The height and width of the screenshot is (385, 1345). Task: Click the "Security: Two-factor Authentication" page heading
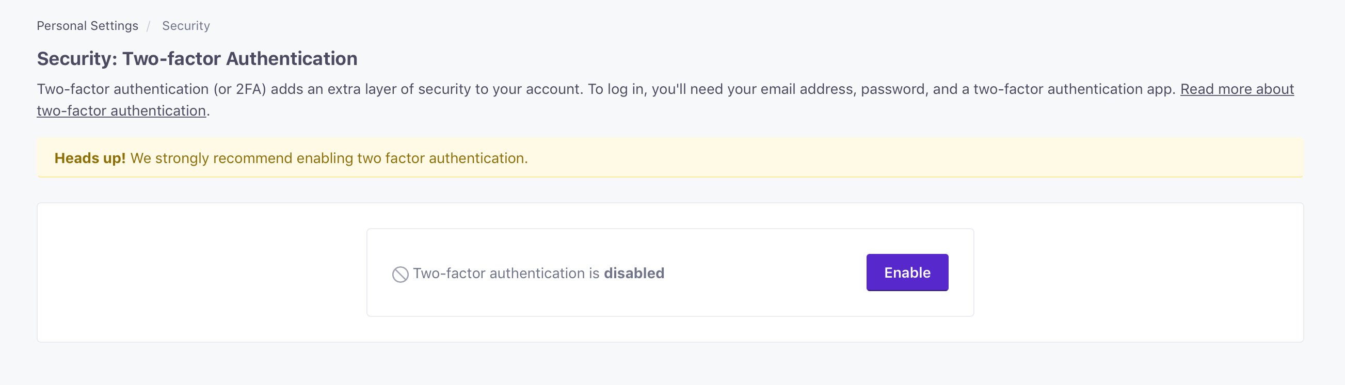(197, 58)
